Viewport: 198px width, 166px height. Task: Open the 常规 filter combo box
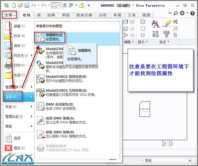(x=168, y=161)
